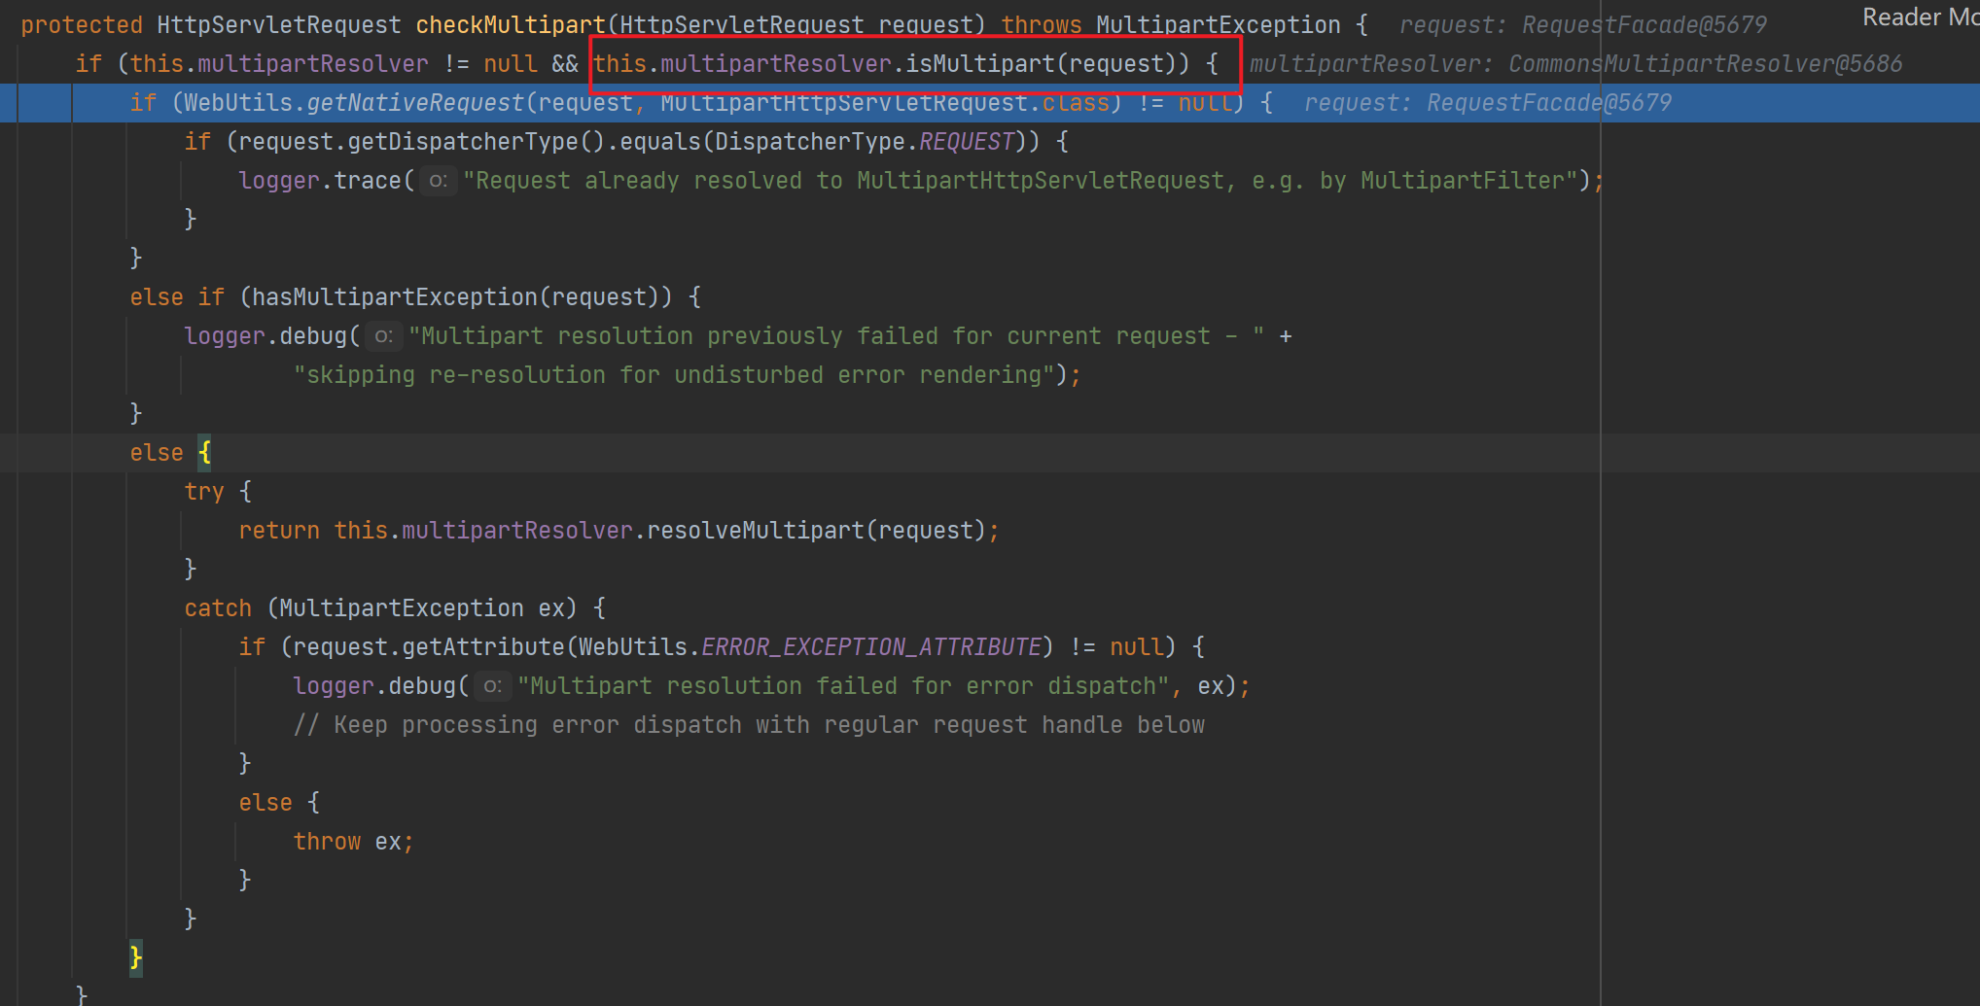
Task: Click the highlighted opening brace after else
Action: click(x=204, y=453)
